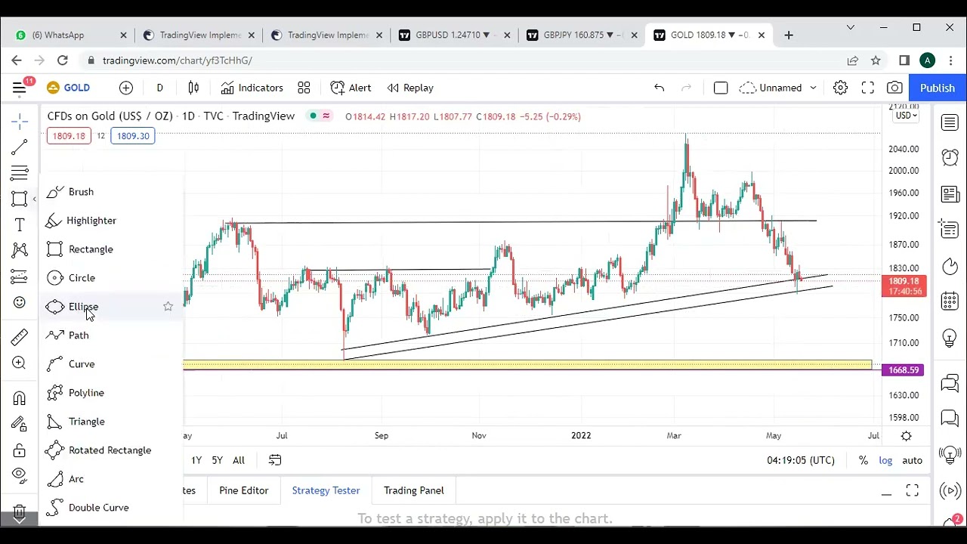Toggle stay in drawing mode
Image resolution: width=967 pixels, height=544 pixels.
tap(20, 424)
